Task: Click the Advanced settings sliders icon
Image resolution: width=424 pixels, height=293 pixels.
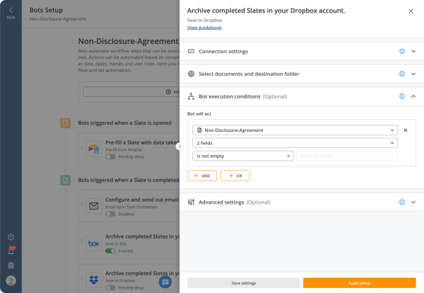Action: pos(191,202)
